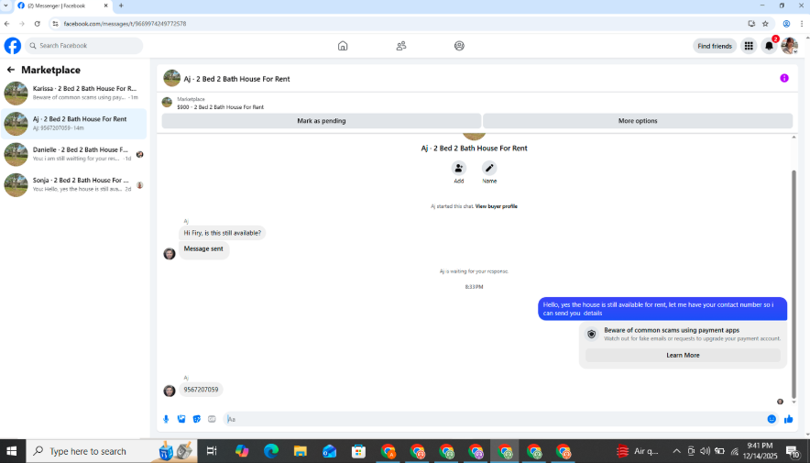Image resolution: width=810 pixels, height=463 pixels.
Task: Click the site information icon in address bar
Action: 55,24
